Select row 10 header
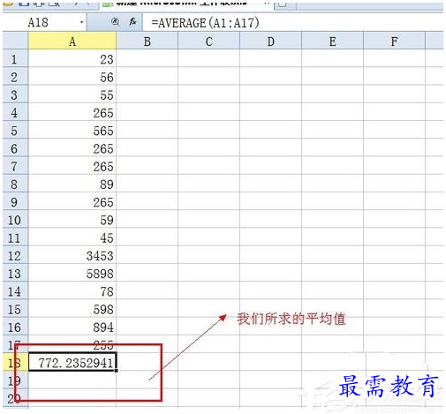The width and height of the screenshot is (446, 414). [15, 219]
